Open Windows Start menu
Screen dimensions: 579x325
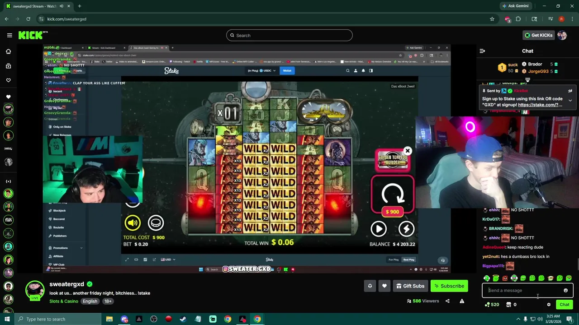click(x=7, y=319)
